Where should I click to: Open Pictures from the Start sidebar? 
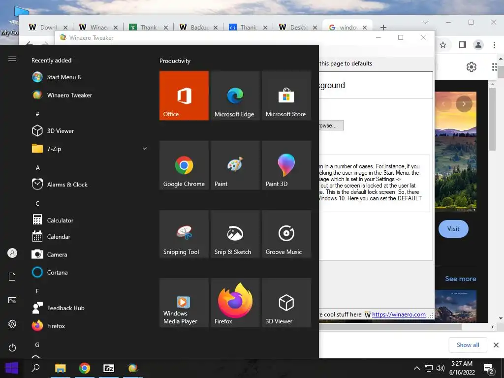coord(12,300)
